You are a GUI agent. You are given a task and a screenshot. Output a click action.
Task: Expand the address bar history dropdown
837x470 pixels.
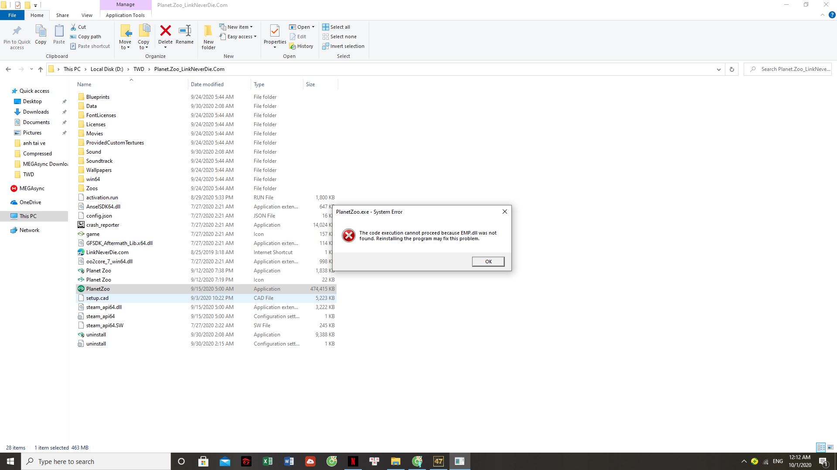pos(718,69)
